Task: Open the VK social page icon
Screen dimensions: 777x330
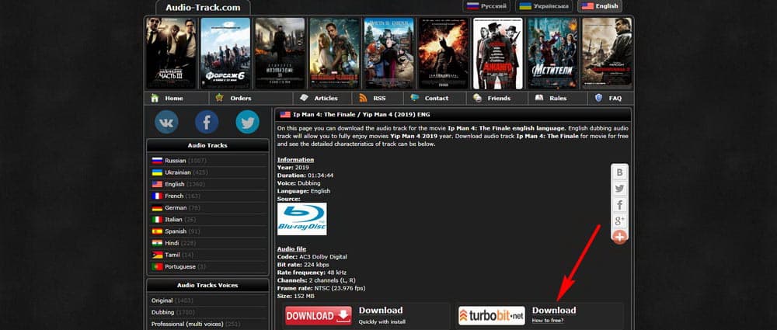Action: click(166, 122)
